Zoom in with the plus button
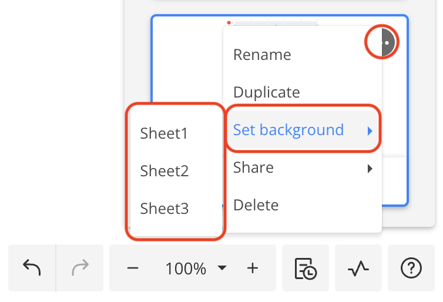Image resolution: width=443 pixels, height=302 pixels. click(253, 269)
